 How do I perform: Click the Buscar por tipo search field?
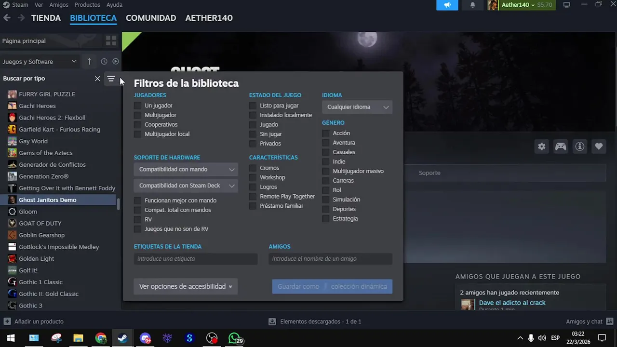47,79
